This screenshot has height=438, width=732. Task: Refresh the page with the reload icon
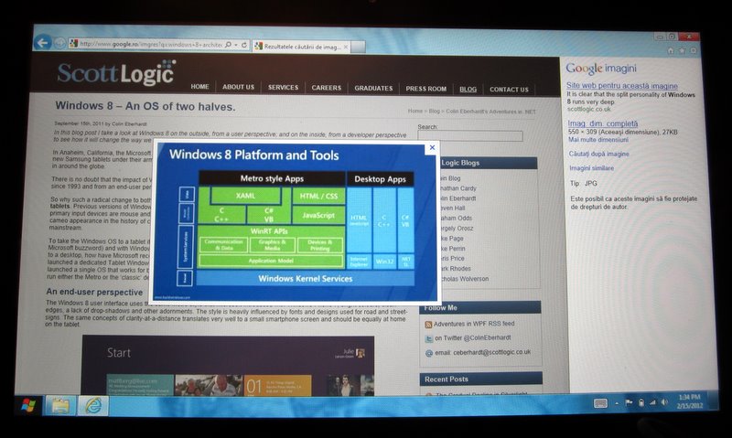click(x=244, y=45)
